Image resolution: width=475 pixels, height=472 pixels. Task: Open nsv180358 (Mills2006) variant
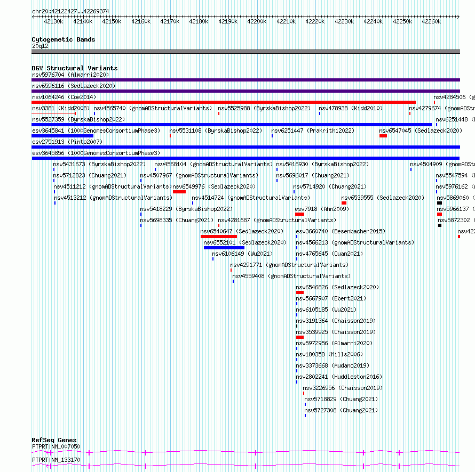point(329,354)
